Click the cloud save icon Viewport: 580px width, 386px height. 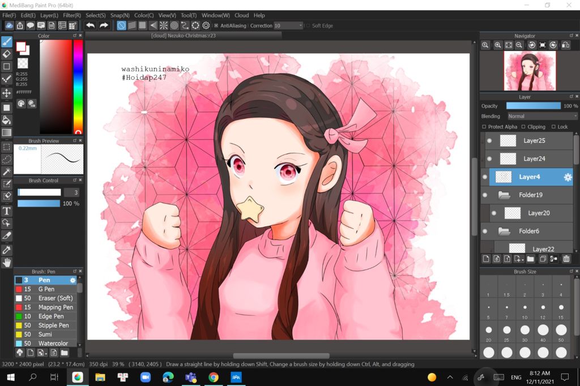9,25
